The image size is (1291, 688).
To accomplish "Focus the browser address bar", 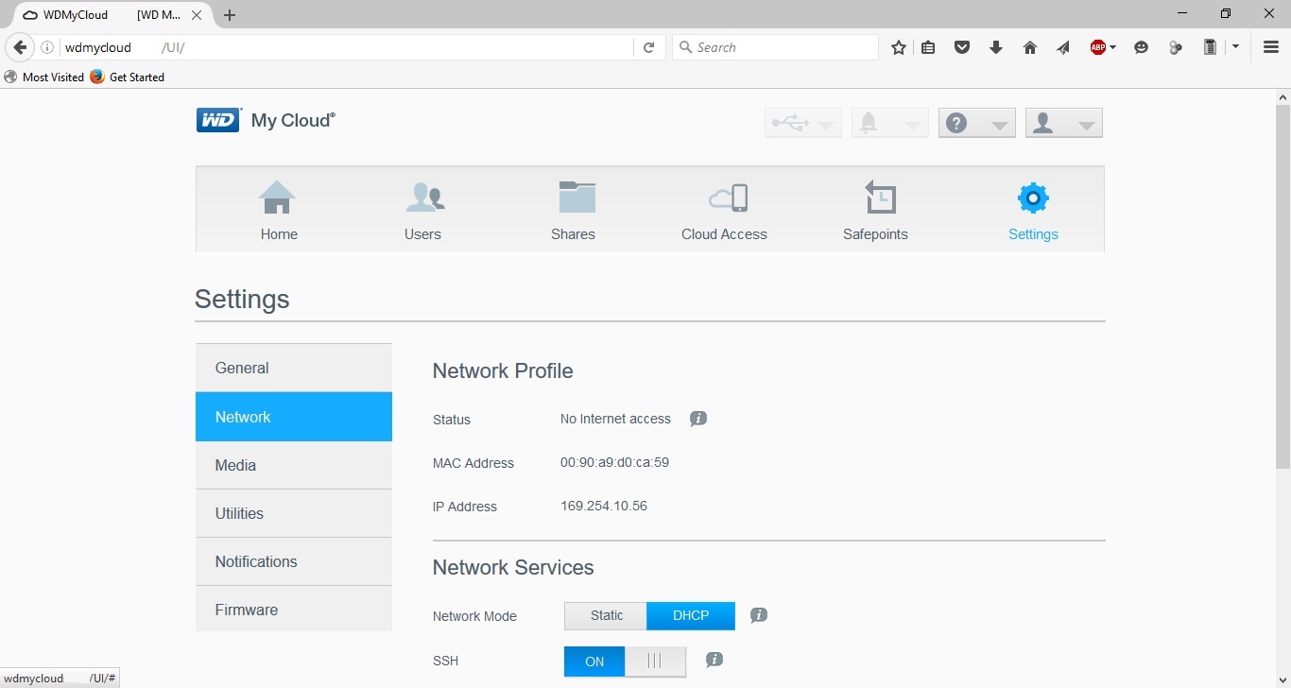I will pos(346,47).
